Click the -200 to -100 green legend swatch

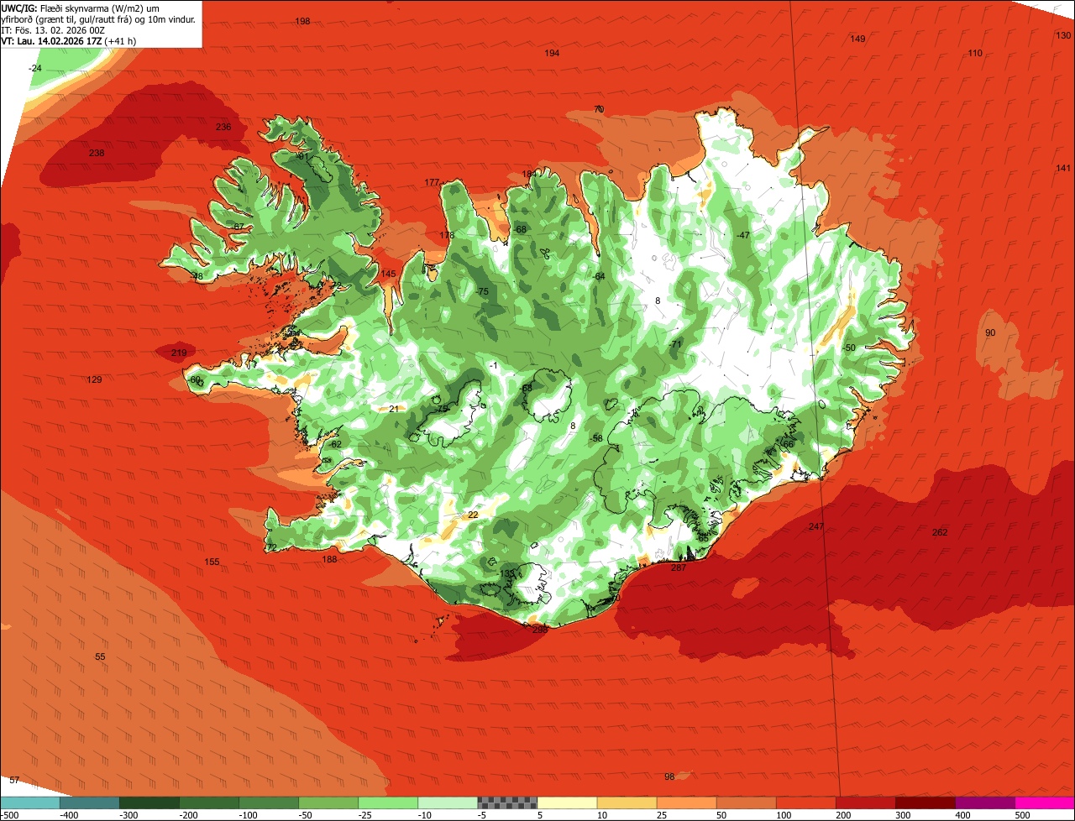point(209,803)
